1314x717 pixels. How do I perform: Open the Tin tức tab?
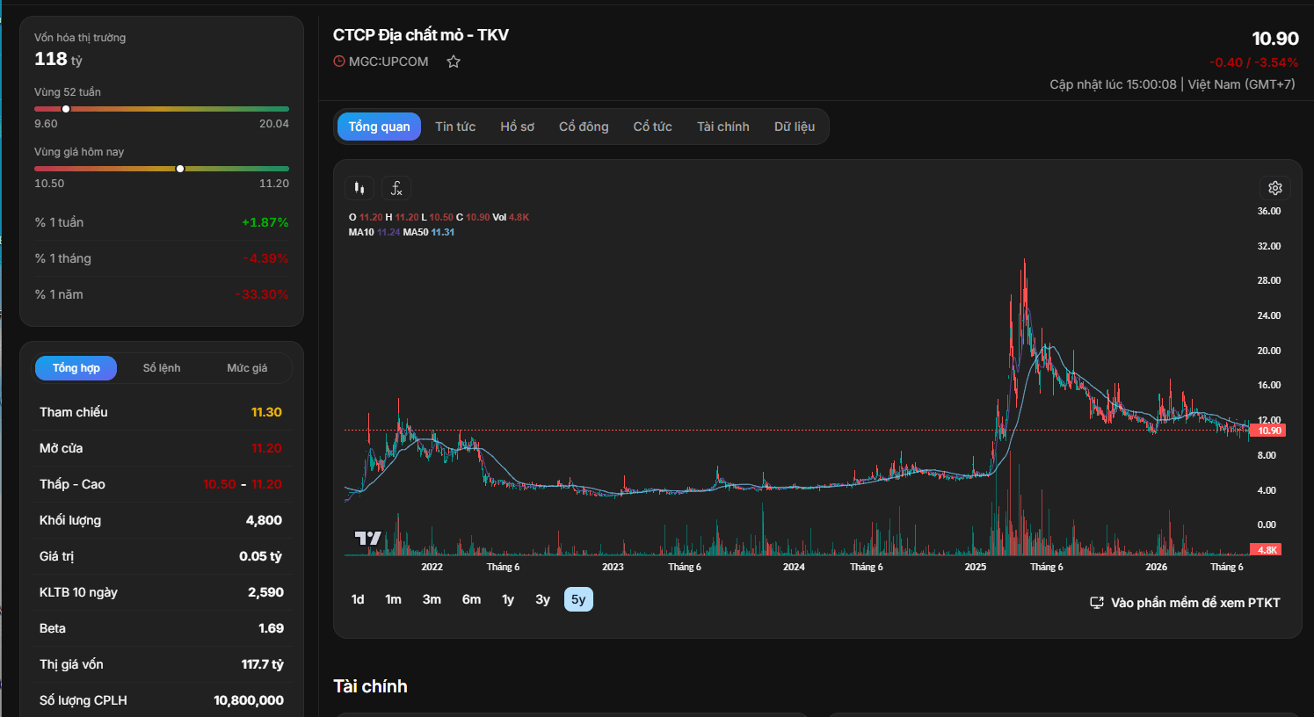(455, 127)
